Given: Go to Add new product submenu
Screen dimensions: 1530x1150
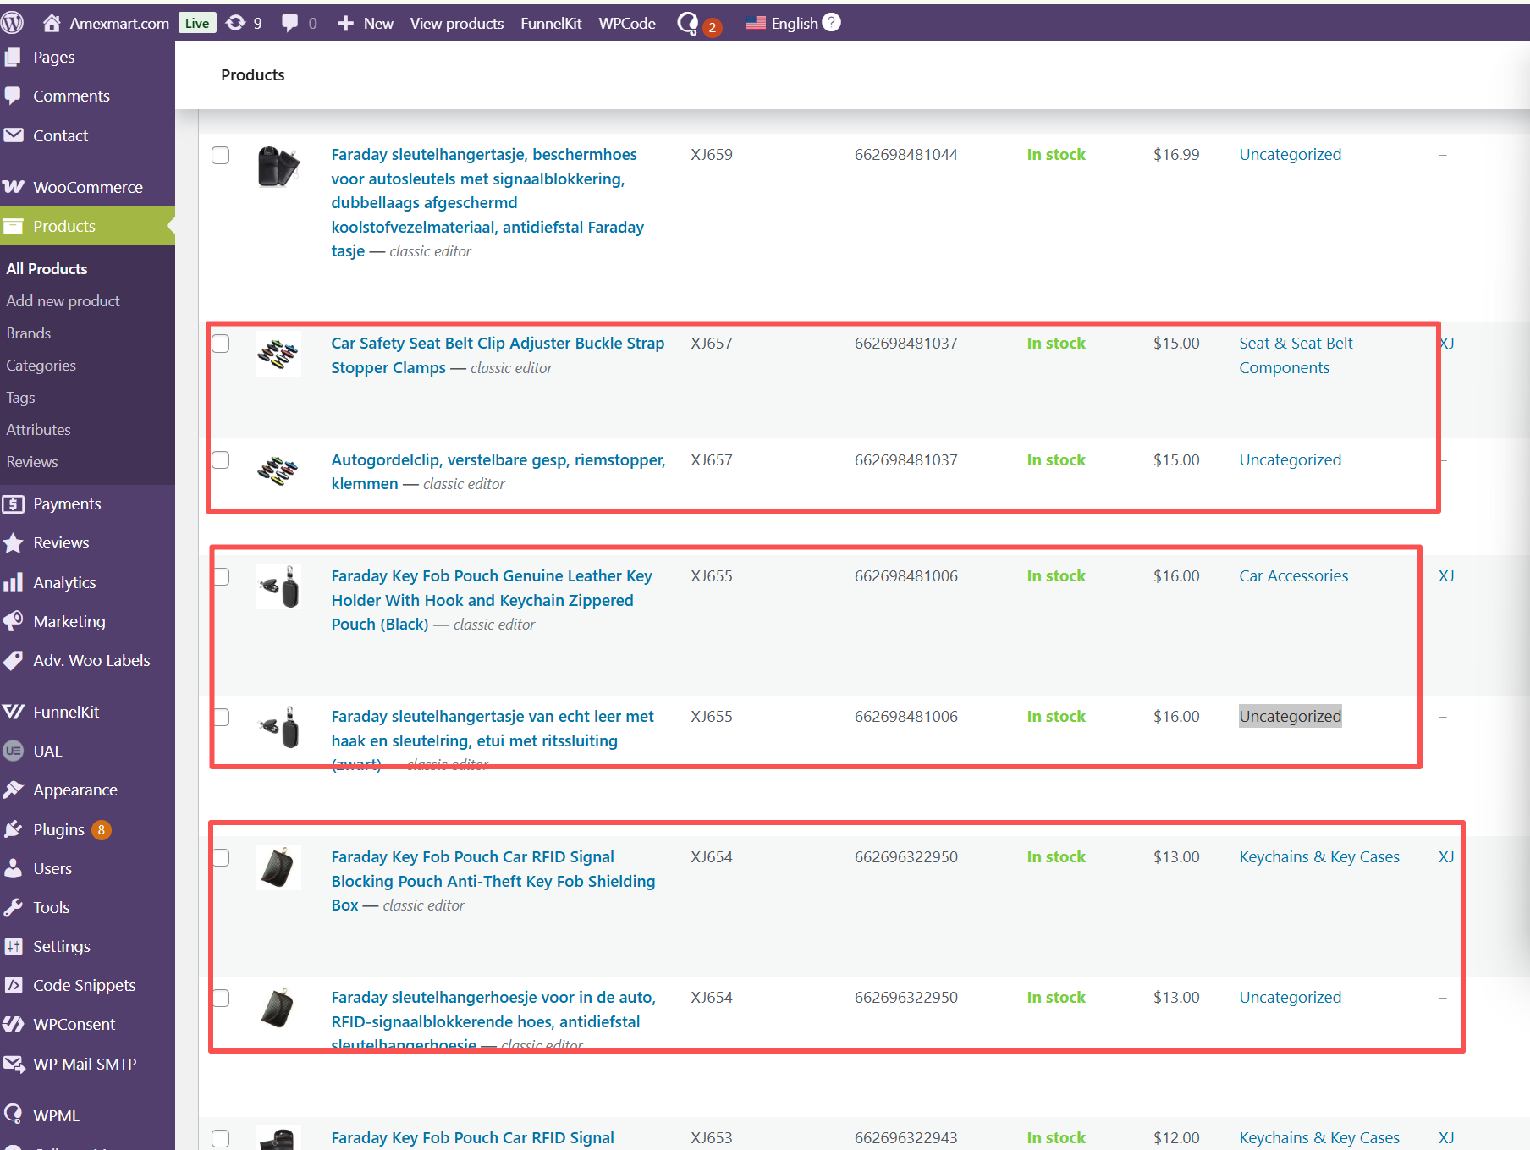Looking at the screenshot, I should pyautogui.click(x=63, y=300).
